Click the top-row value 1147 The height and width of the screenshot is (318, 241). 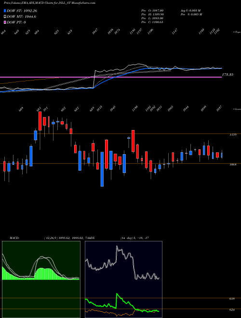click(174, 31)
